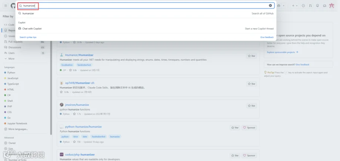Image resolution: width=340 pixels, height=161 pixels.
Task: Sponsor the python-humanize/humanize repository
Action: (x=249, y=128)
